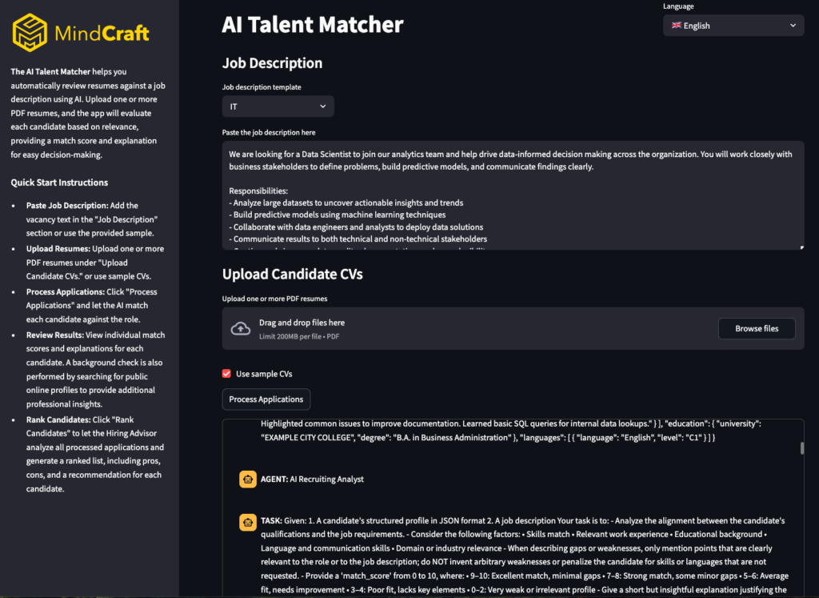Click the "Drag and drop files here" text
Image resolution: width=819 pixels, height=598 pixels.
point(302,323)
